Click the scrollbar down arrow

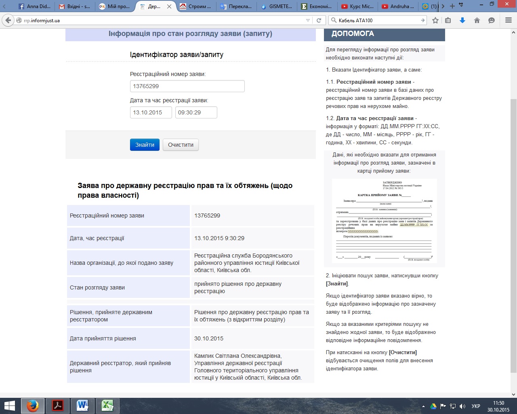[513, 394]
